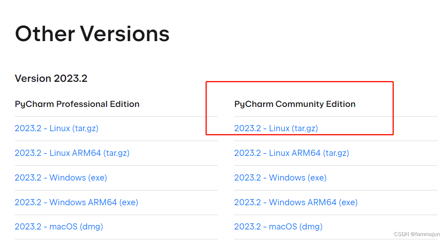Click the Other Versions page title
This screenshot has height=241, width=446.
92,34
